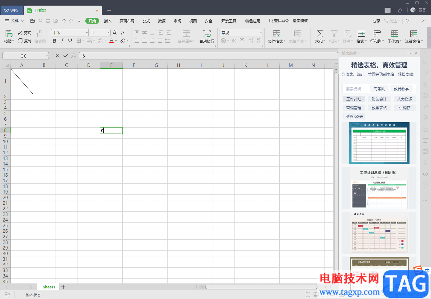This screenshot has width=431, height=299.
Task: Click the horizontal scrollbar
Action: tap(261, 287)
